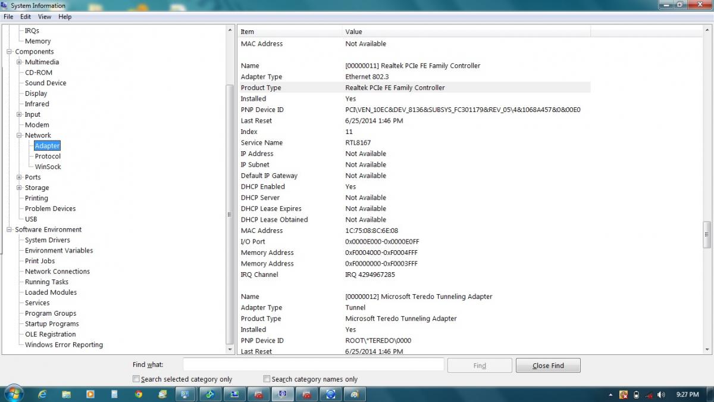Image resolution: width=714 pixels, height=402 pixels.
Task: Select the System Drivers tree item
Action: [48, 240]
